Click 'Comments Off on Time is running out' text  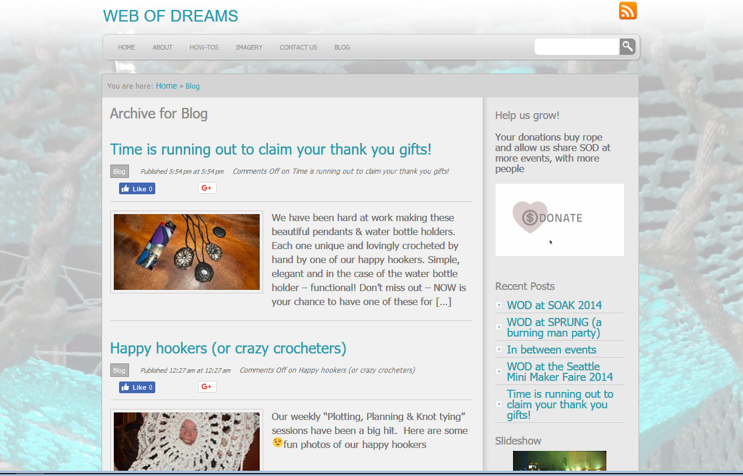pyautogui.click(x=341, y=171)
